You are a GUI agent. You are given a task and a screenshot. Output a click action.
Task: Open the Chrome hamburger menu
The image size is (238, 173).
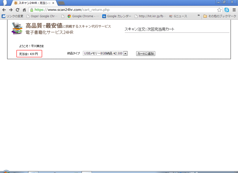pyautogui.click(x=234, y=10)
